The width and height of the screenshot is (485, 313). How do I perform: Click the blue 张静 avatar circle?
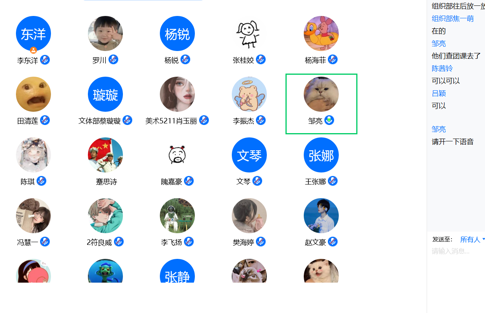coord(177,271)
